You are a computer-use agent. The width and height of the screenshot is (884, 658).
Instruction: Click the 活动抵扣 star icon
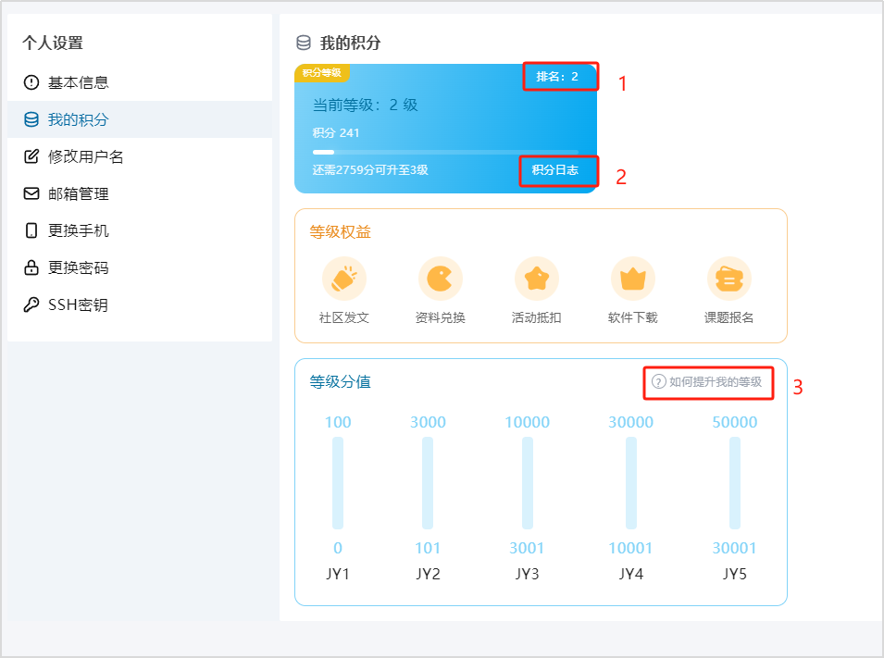pyautogui.click(x=537, y=279)
